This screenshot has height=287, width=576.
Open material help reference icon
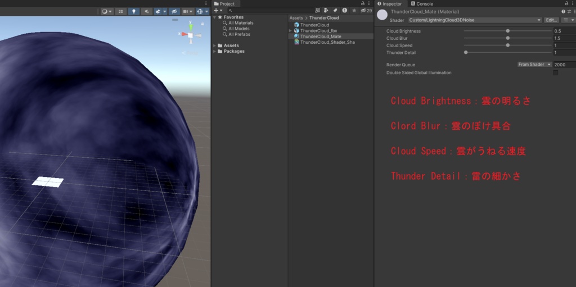(x=563, y=12)
